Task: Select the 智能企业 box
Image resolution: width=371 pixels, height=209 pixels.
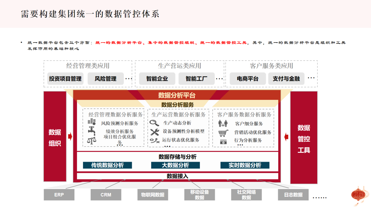Action: [157, 78]
